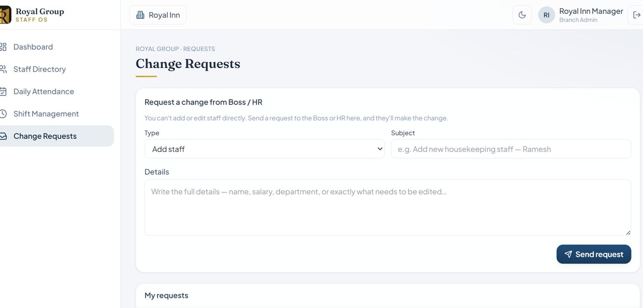Click the Daily Attendance calendar icon

[3, 91]
